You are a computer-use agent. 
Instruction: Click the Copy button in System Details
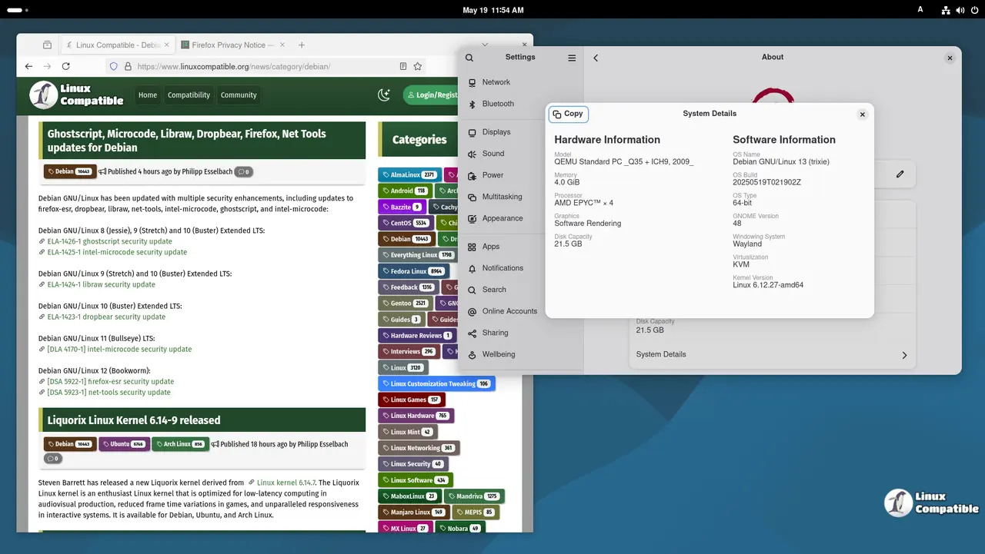tap(568, 114)
